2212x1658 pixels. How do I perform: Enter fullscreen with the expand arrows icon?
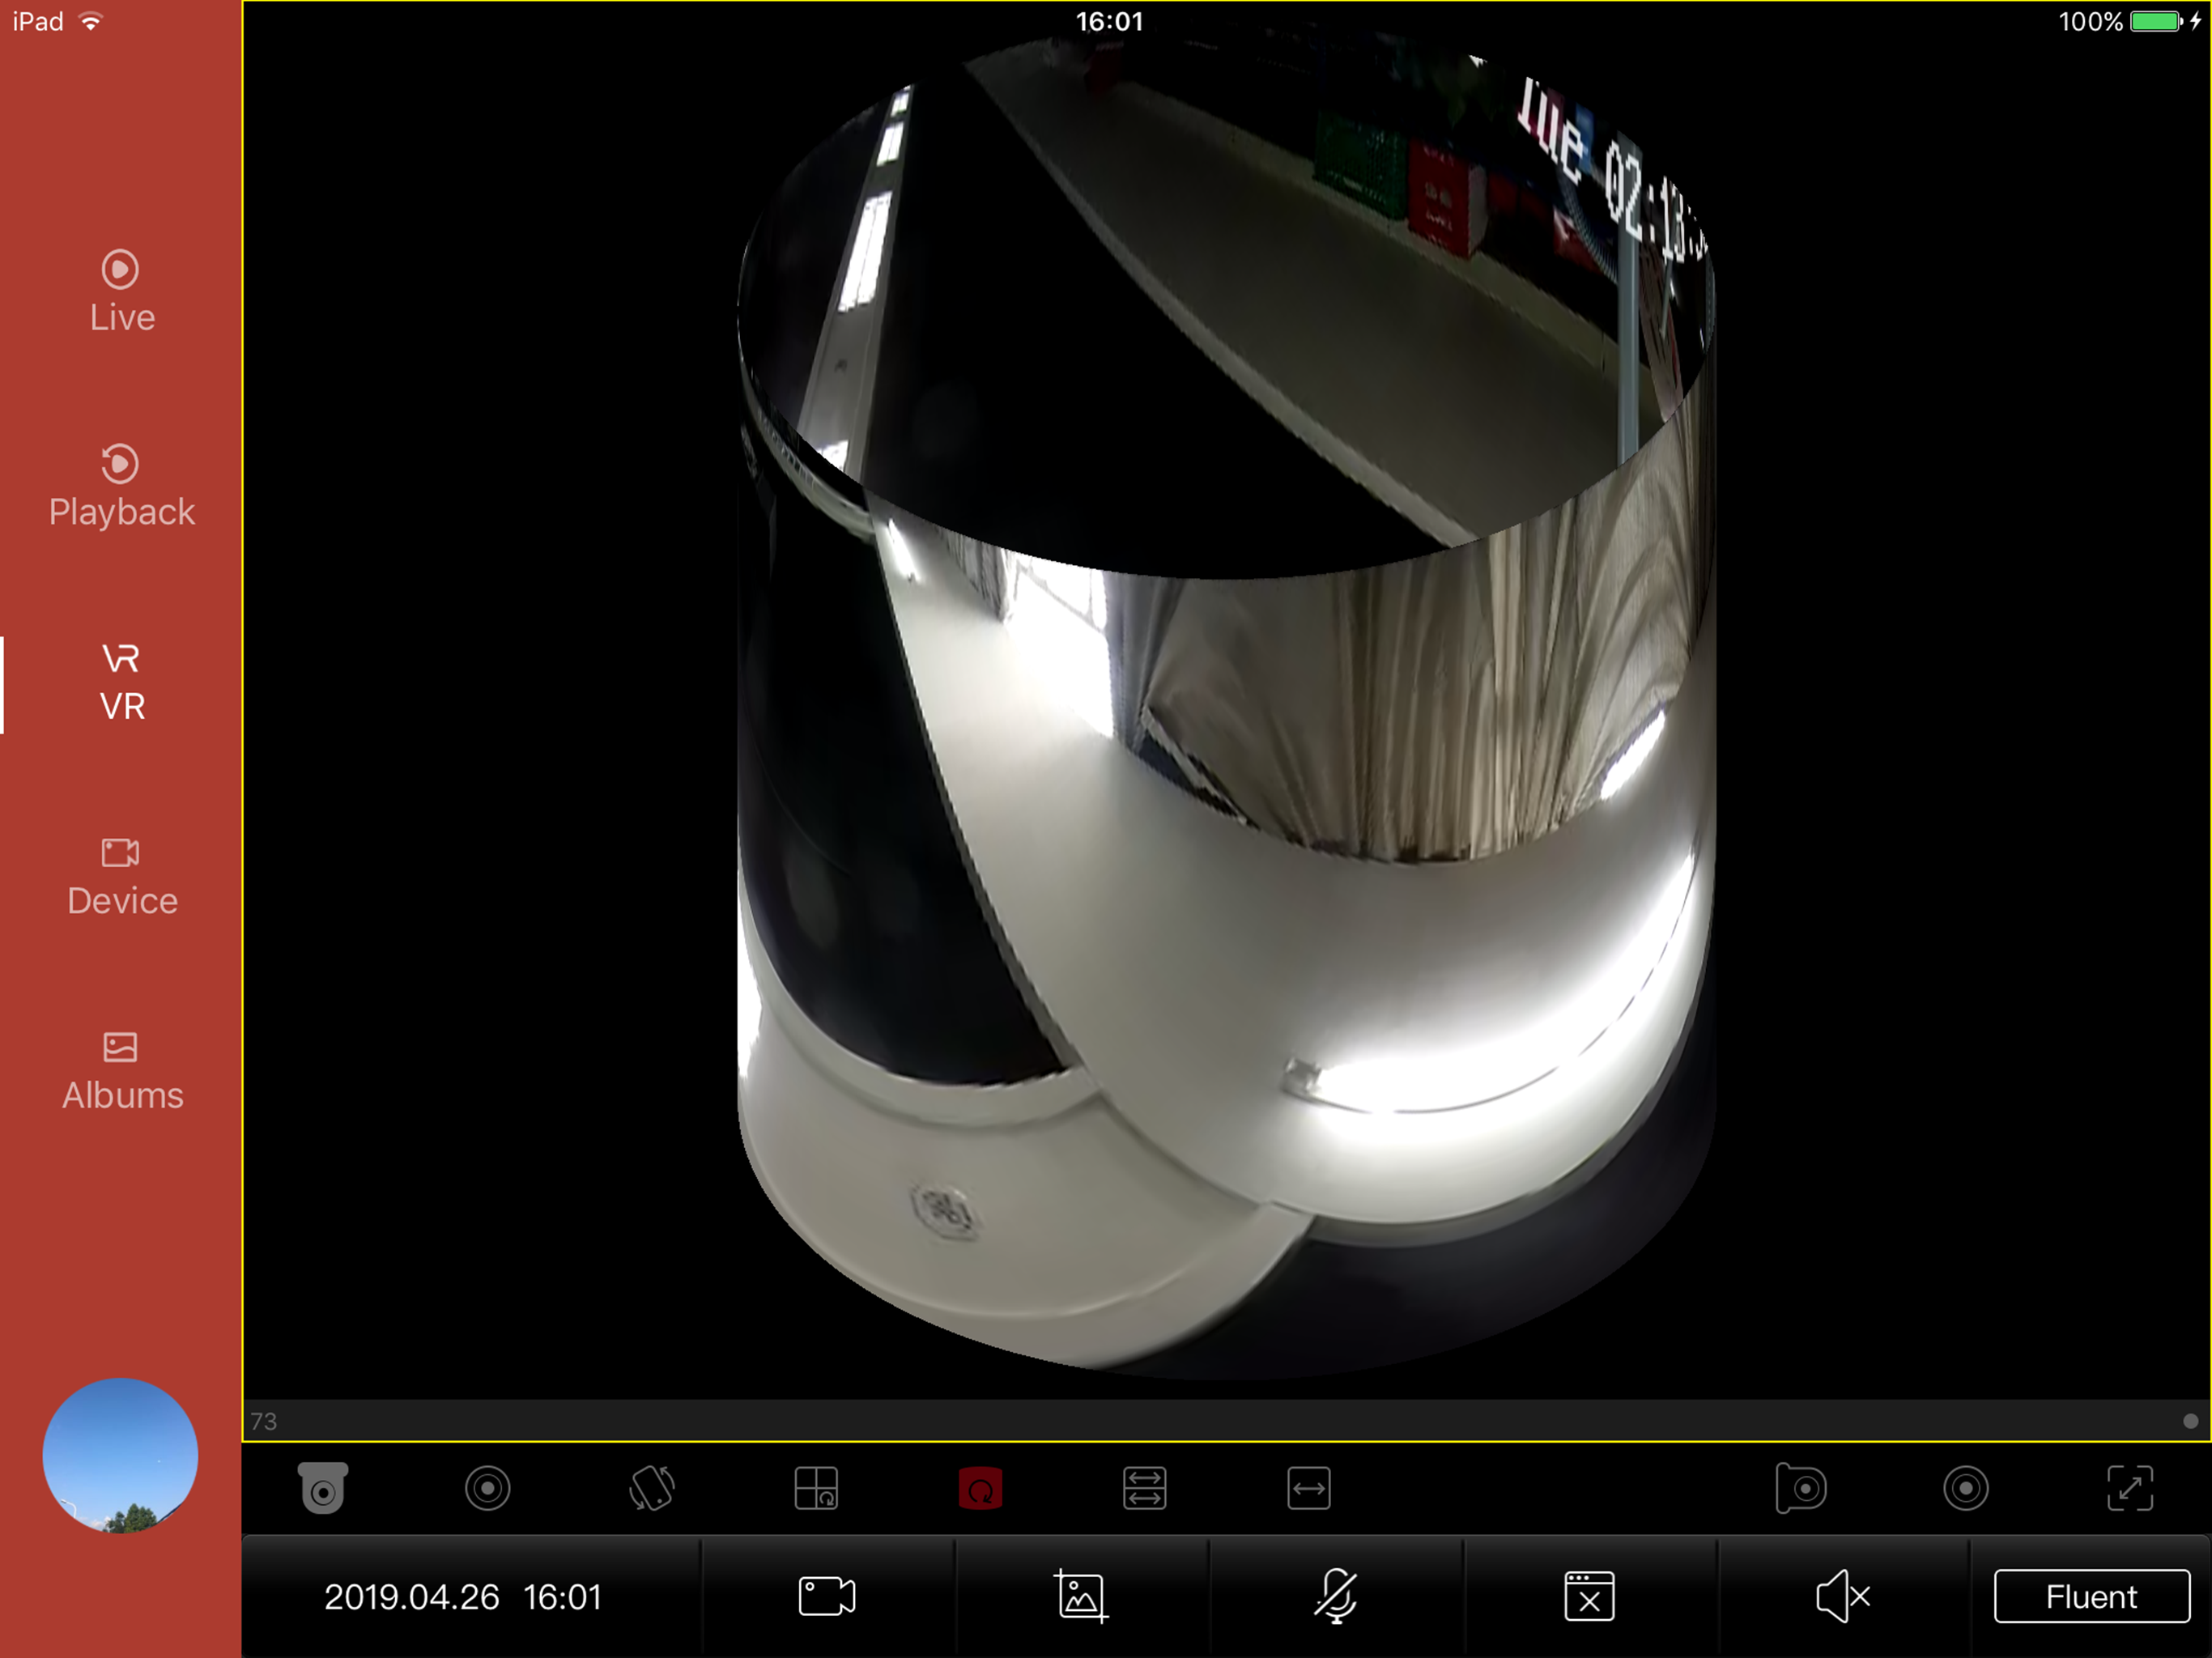(x=2130, y=1488)
